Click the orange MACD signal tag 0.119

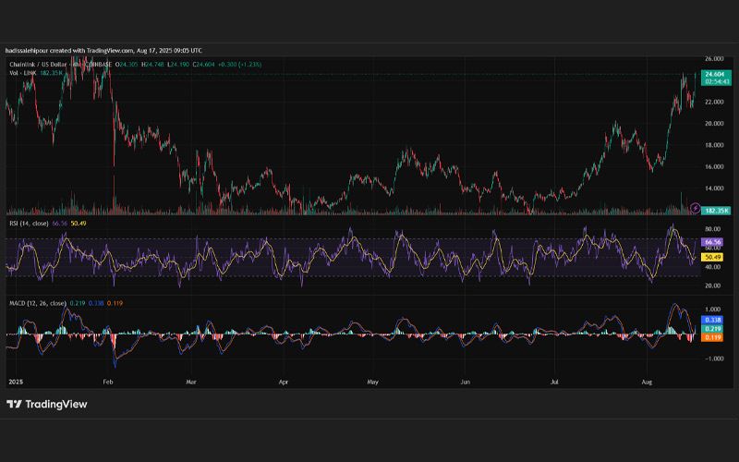click(x=712, y=337)
